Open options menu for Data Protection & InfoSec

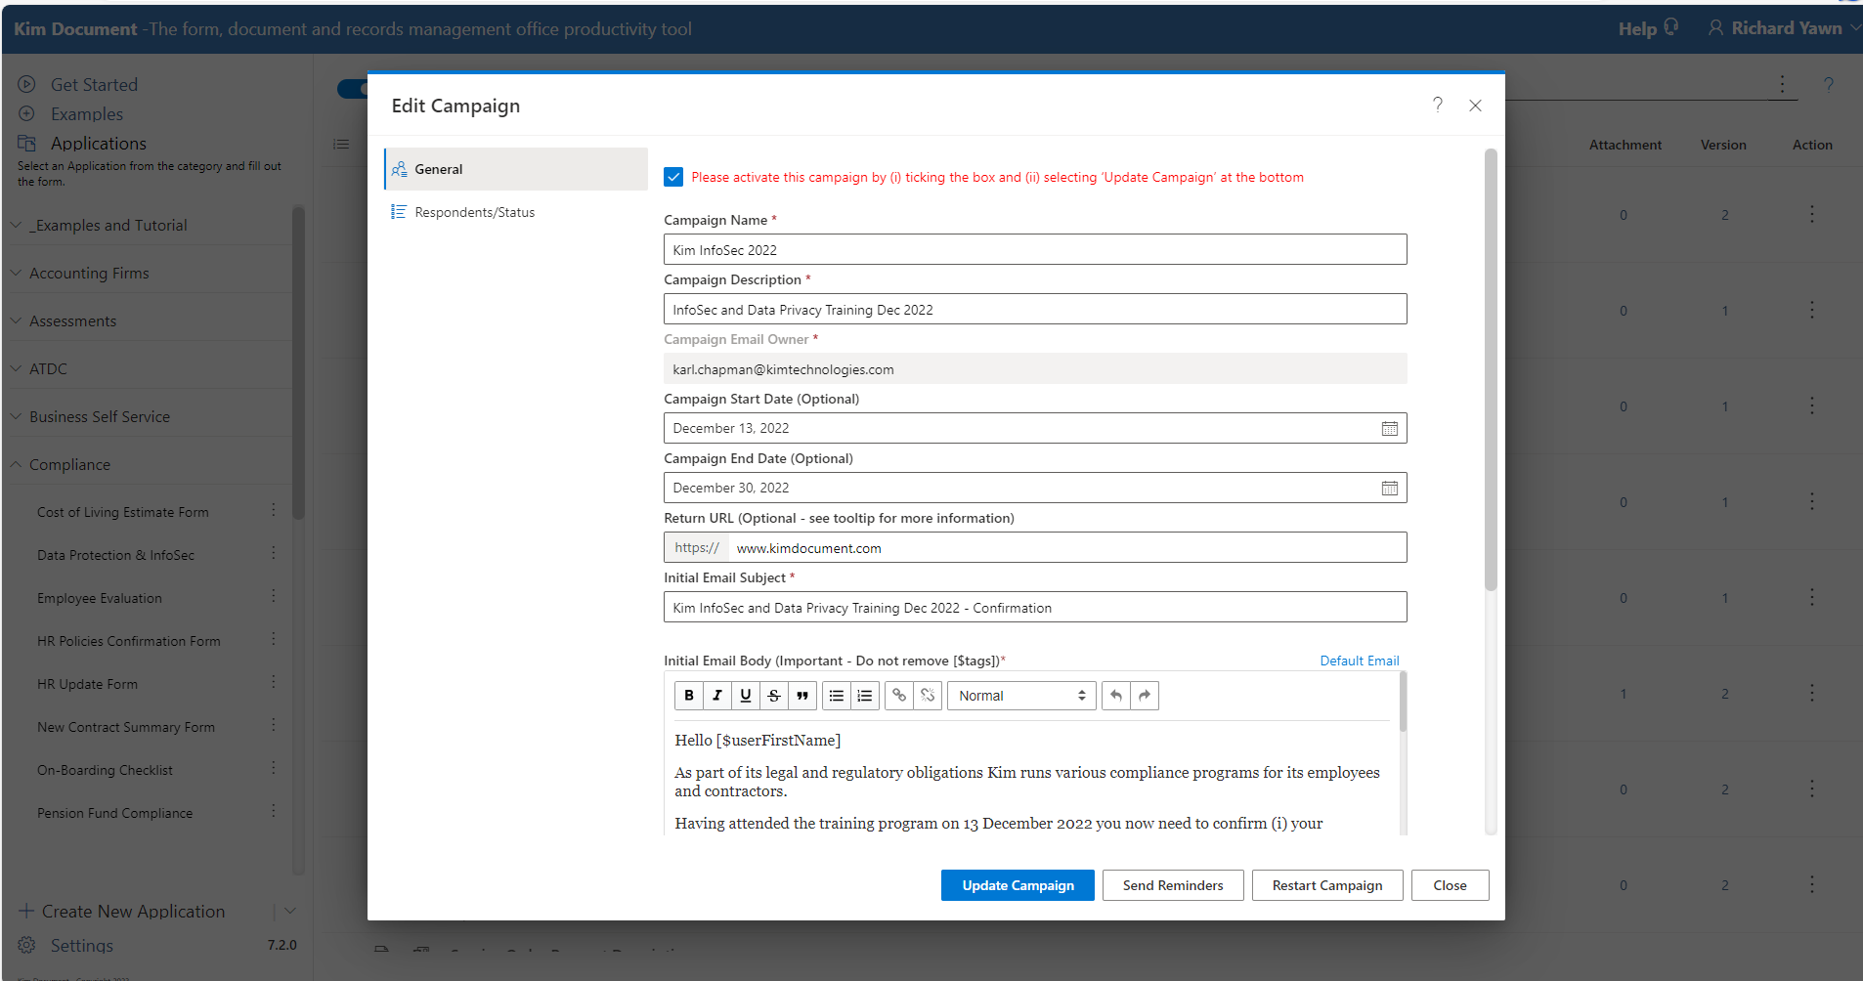pos(274,554)
